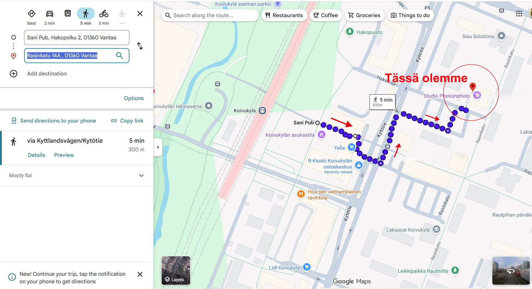Screen dimensions: 532x289
Task: Click the Sani Pub starting point field
Action: point(77,38)
